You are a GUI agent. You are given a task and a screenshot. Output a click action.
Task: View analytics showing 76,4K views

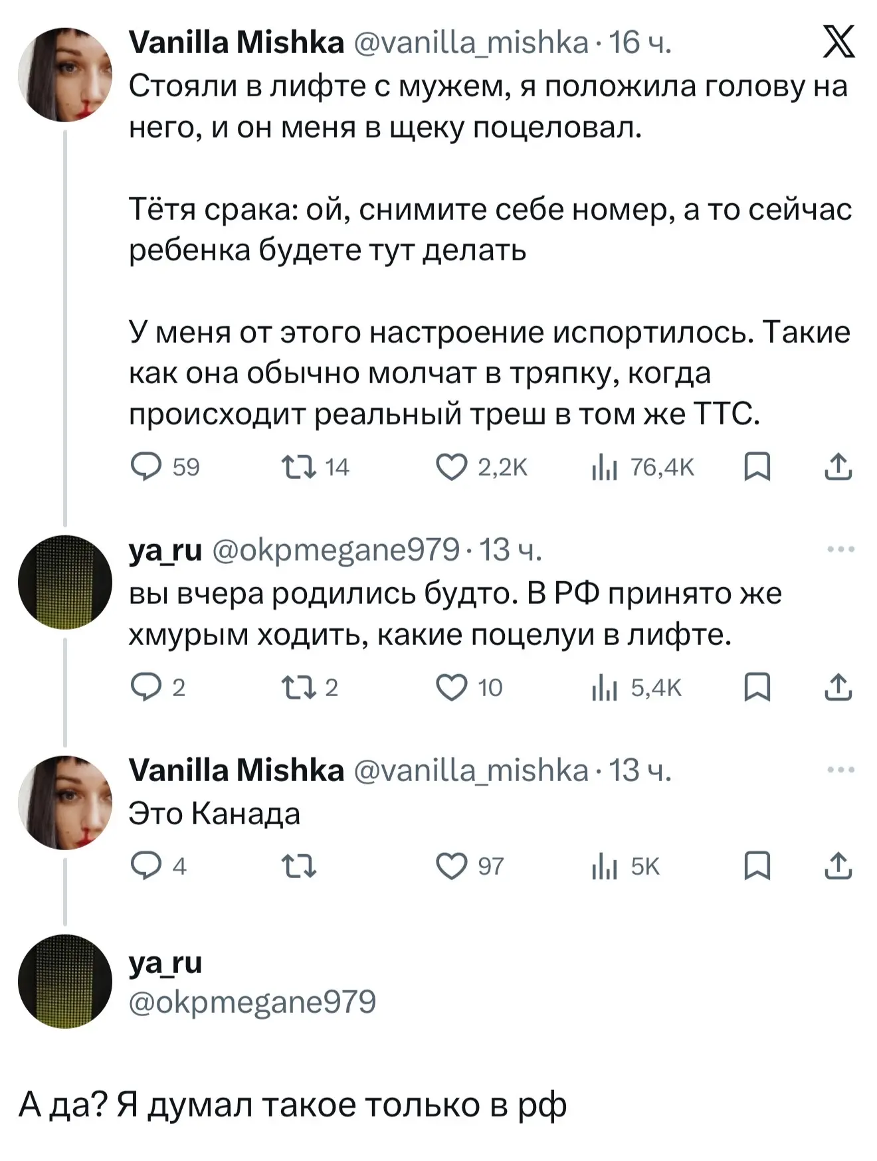605,467
